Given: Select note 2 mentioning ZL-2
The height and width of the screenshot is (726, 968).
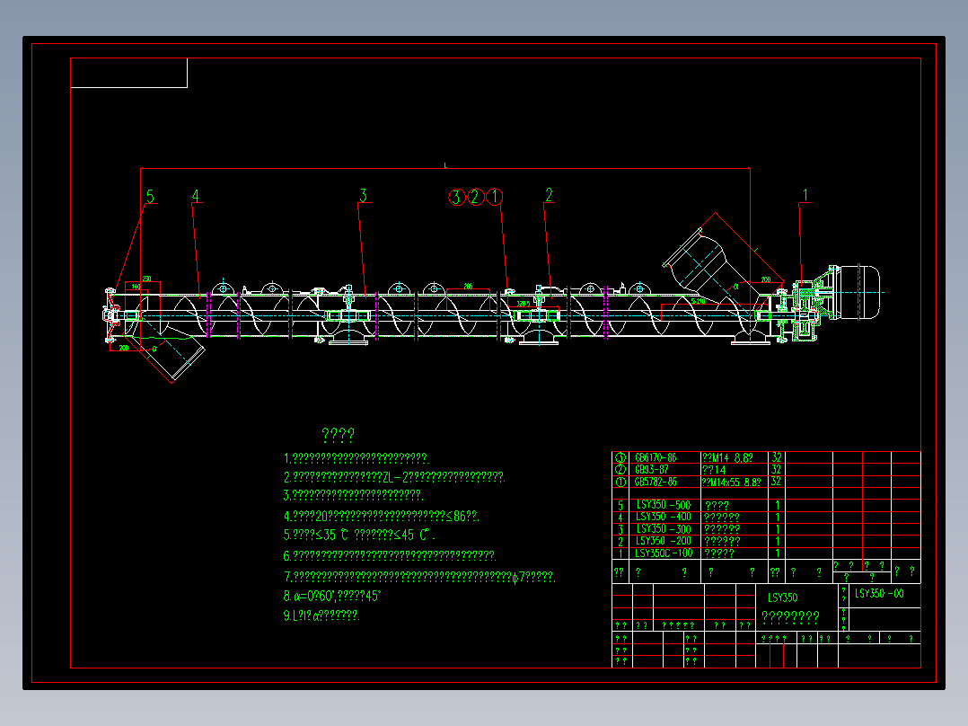Looking at the screenshot, I should click(x=394, y=477).
